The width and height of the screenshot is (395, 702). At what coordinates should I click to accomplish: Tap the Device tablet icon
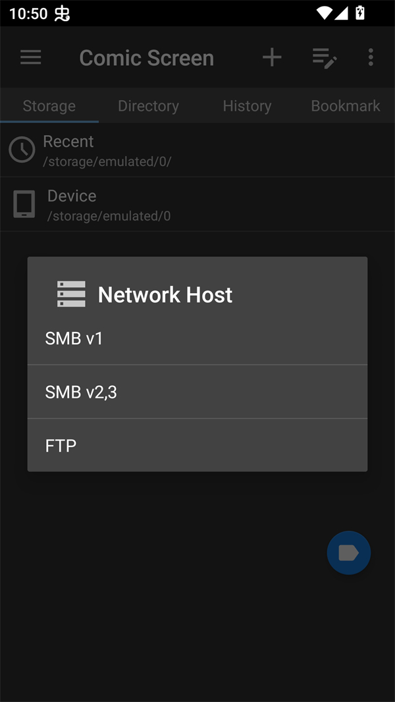click(x=24, y=205)
